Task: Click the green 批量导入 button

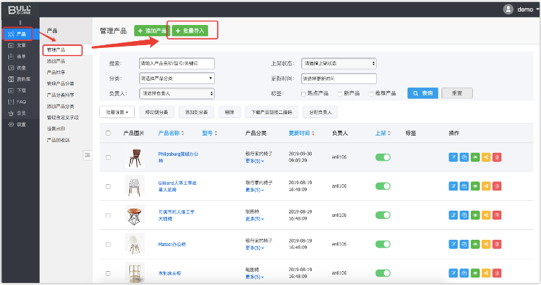Action: 190,31
